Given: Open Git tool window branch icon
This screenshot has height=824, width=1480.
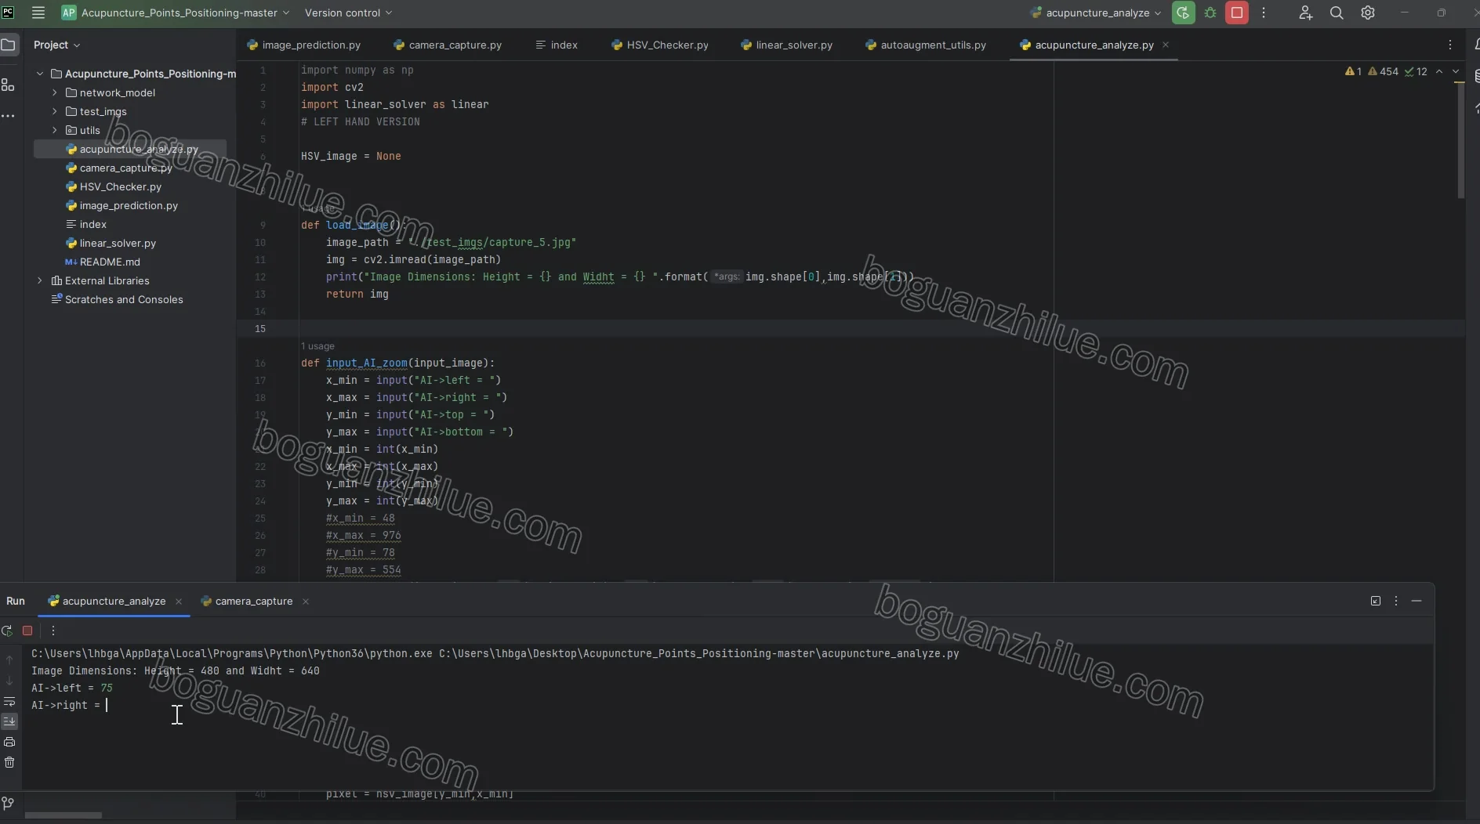Looking at the screenshot, I should coord(8,804).
